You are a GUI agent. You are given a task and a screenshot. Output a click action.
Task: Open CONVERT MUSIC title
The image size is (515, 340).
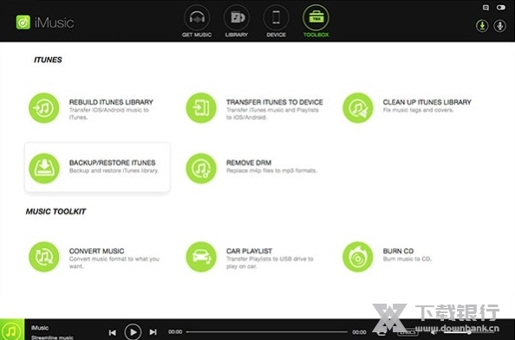(x=96, y=251)
